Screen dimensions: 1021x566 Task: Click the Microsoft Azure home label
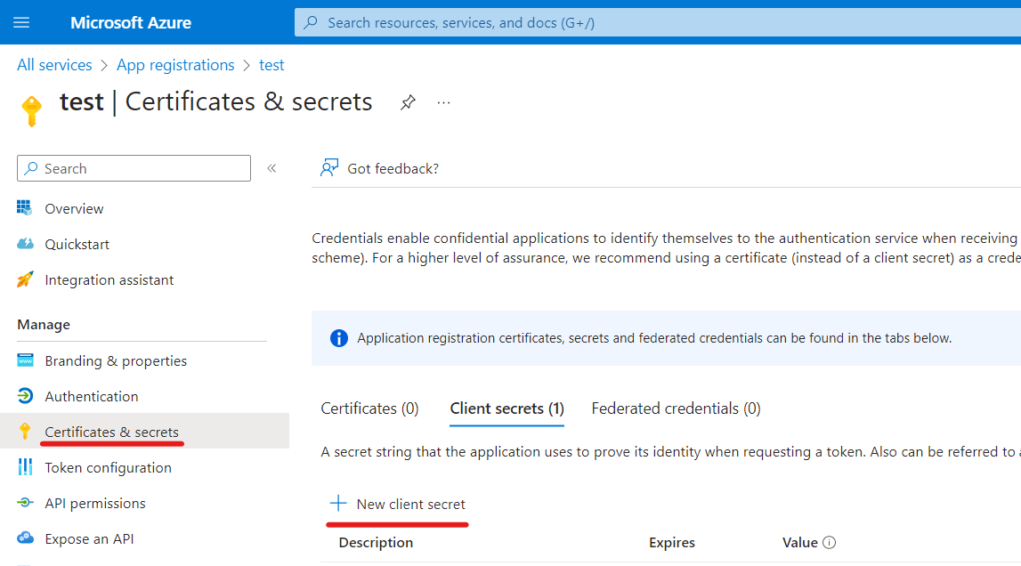[130, 23]
